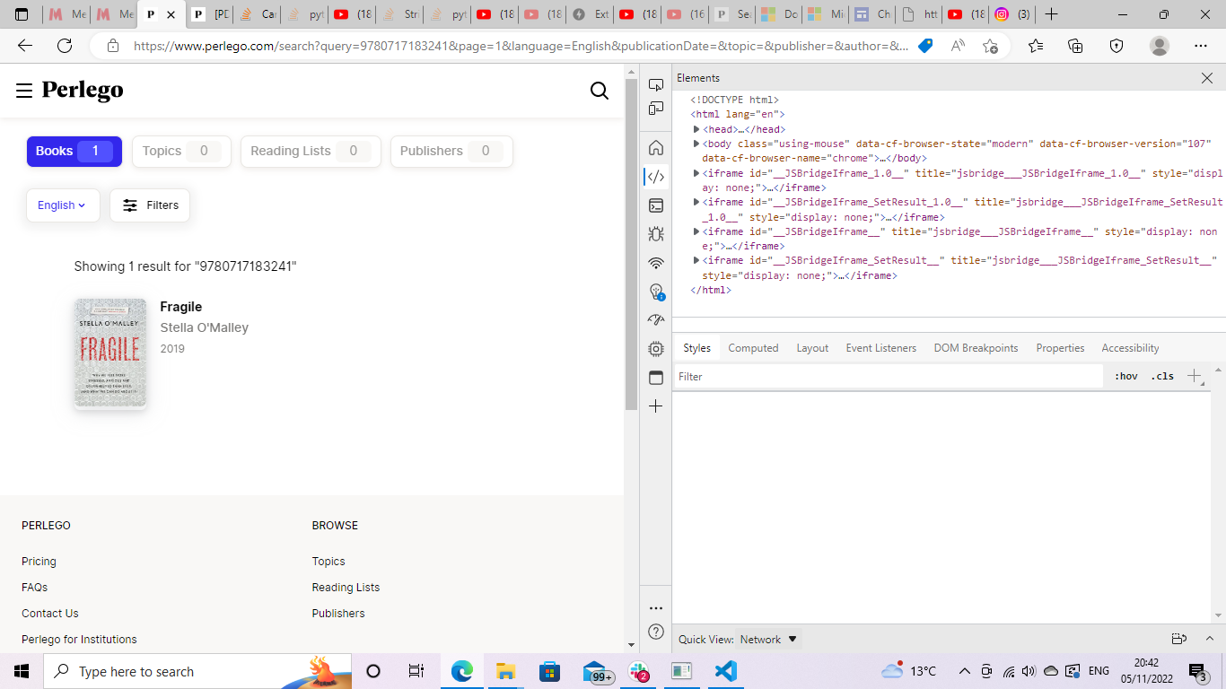Open the DevTools Memory chip icon
The height and width of the screenshot is (689, 1226).
coord(656,349)
